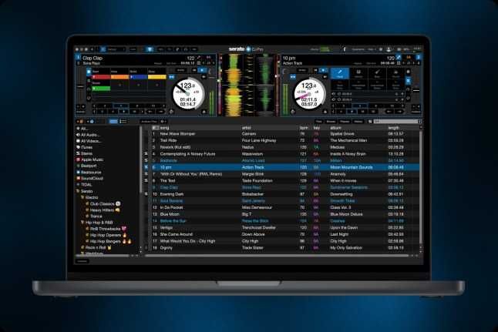The height and width of the screenshot is (332, 498).
Task: Open the History panel tab
Action: pyautogui.click(x=358, y=122)
